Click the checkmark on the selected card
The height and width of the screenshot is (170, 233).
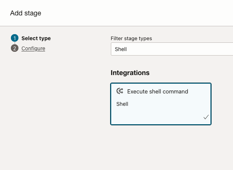[206, 117]
